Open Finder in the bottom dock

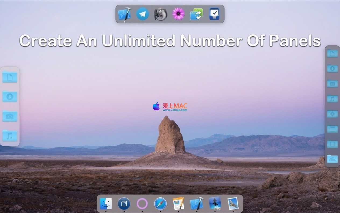pos(106,204)
